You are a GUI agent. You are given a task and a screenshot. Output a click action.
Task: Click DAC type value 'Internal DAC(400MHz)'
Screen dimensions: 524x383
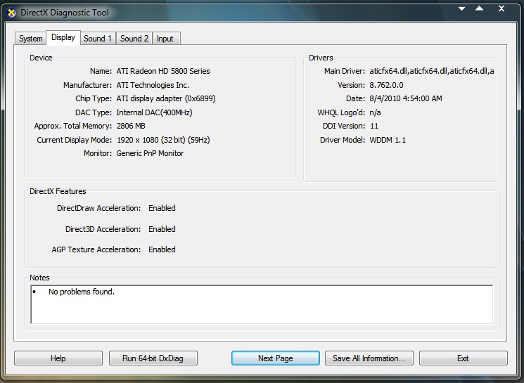(x=154, y=112)
